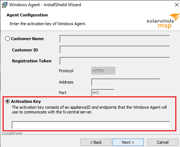Click the Agent Configuration heading
The image size is (180, 147).
[27, 15]
